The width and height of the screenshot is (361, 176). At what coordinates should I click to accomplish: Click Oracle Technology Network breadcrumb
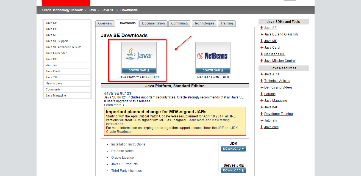tap(62, 10)
